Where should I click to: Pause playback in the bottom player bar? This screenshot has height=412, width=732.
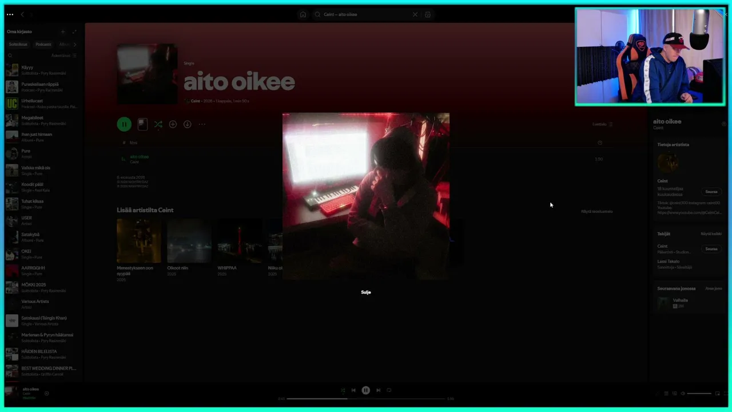point(366,390)
